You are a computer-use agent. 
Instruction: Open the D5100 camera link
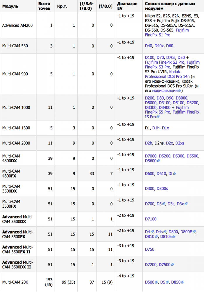(x=179, y=103)
